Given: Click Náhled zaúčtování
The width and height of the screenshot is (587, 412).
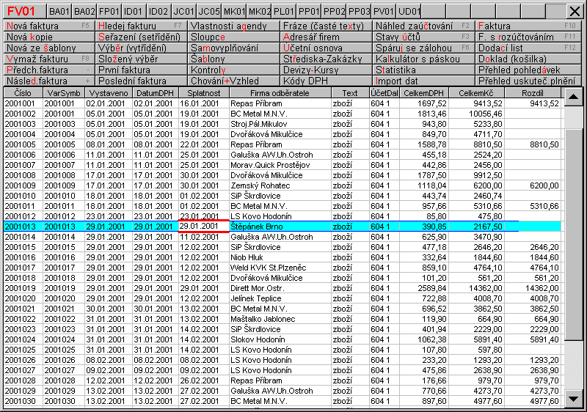Looking at the screenshot, I should [x=423, y=26].
